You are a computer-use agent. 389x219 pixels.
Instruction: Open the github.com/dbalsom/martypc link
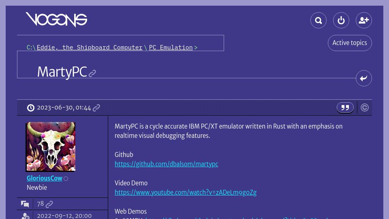[166, 164]
